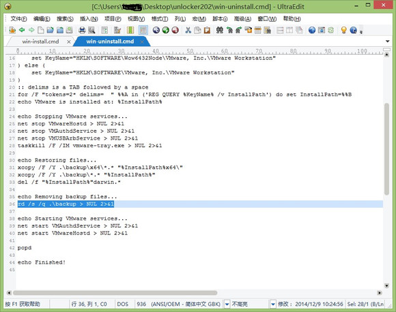The width and height of the screenshot is (396, 312).
Task: Click the tile horizontal windows icon
Action: pyautogui.click(x=280, y=30)
